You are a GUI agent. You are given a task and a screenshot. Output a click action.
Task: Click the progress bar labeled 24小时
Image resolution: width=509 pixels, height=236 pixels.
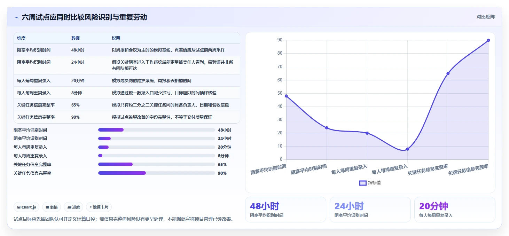[x=157, y=139]
